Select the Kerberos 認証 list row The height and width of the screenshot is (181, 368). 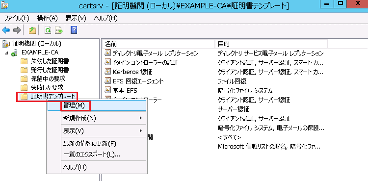132,72
